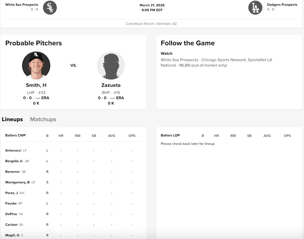The image size is (304, 239).
Task: Open Carlson player profile
Action: 12,224
